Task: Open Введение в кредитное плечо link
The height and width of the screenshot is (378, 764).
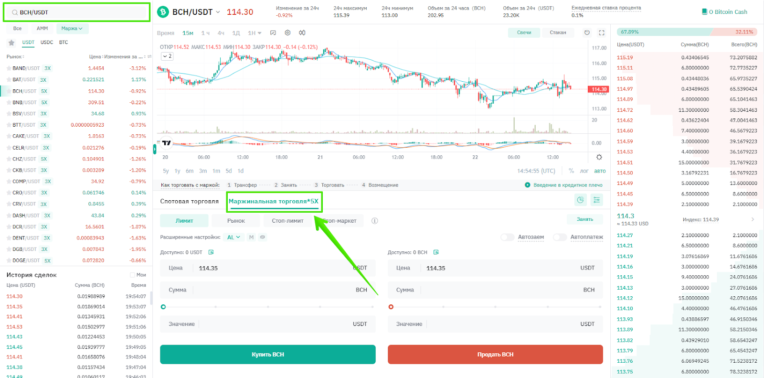Action: point(568,185)
